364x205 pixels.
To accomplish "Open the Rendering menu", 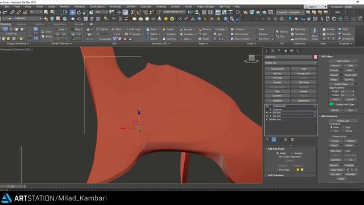I will tap(115, 7).
